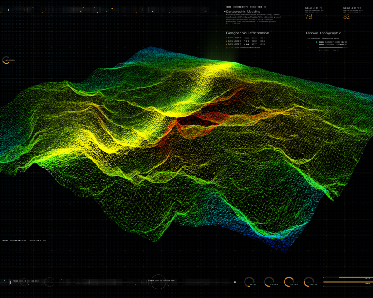373x298 pixels.
Task: Click the 24.00 circular gauge
Action: pos(270,282)
